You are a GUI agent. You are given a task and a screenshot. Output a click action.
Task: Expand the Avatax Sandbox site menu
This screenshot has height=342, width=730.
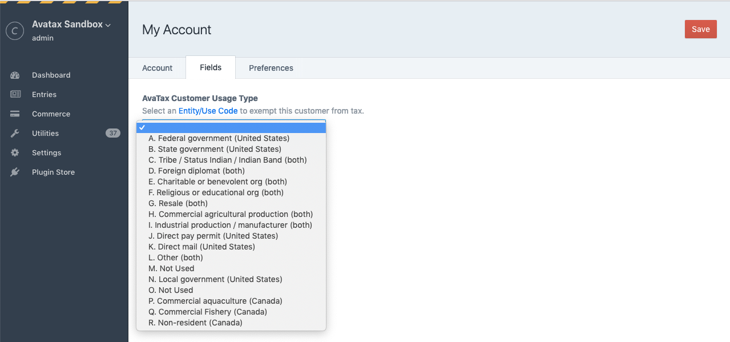coord(71,25)
